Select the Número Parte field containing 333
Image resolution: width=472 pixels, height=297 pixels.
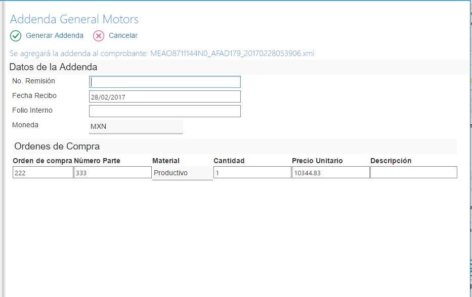(x=112, y=173)
